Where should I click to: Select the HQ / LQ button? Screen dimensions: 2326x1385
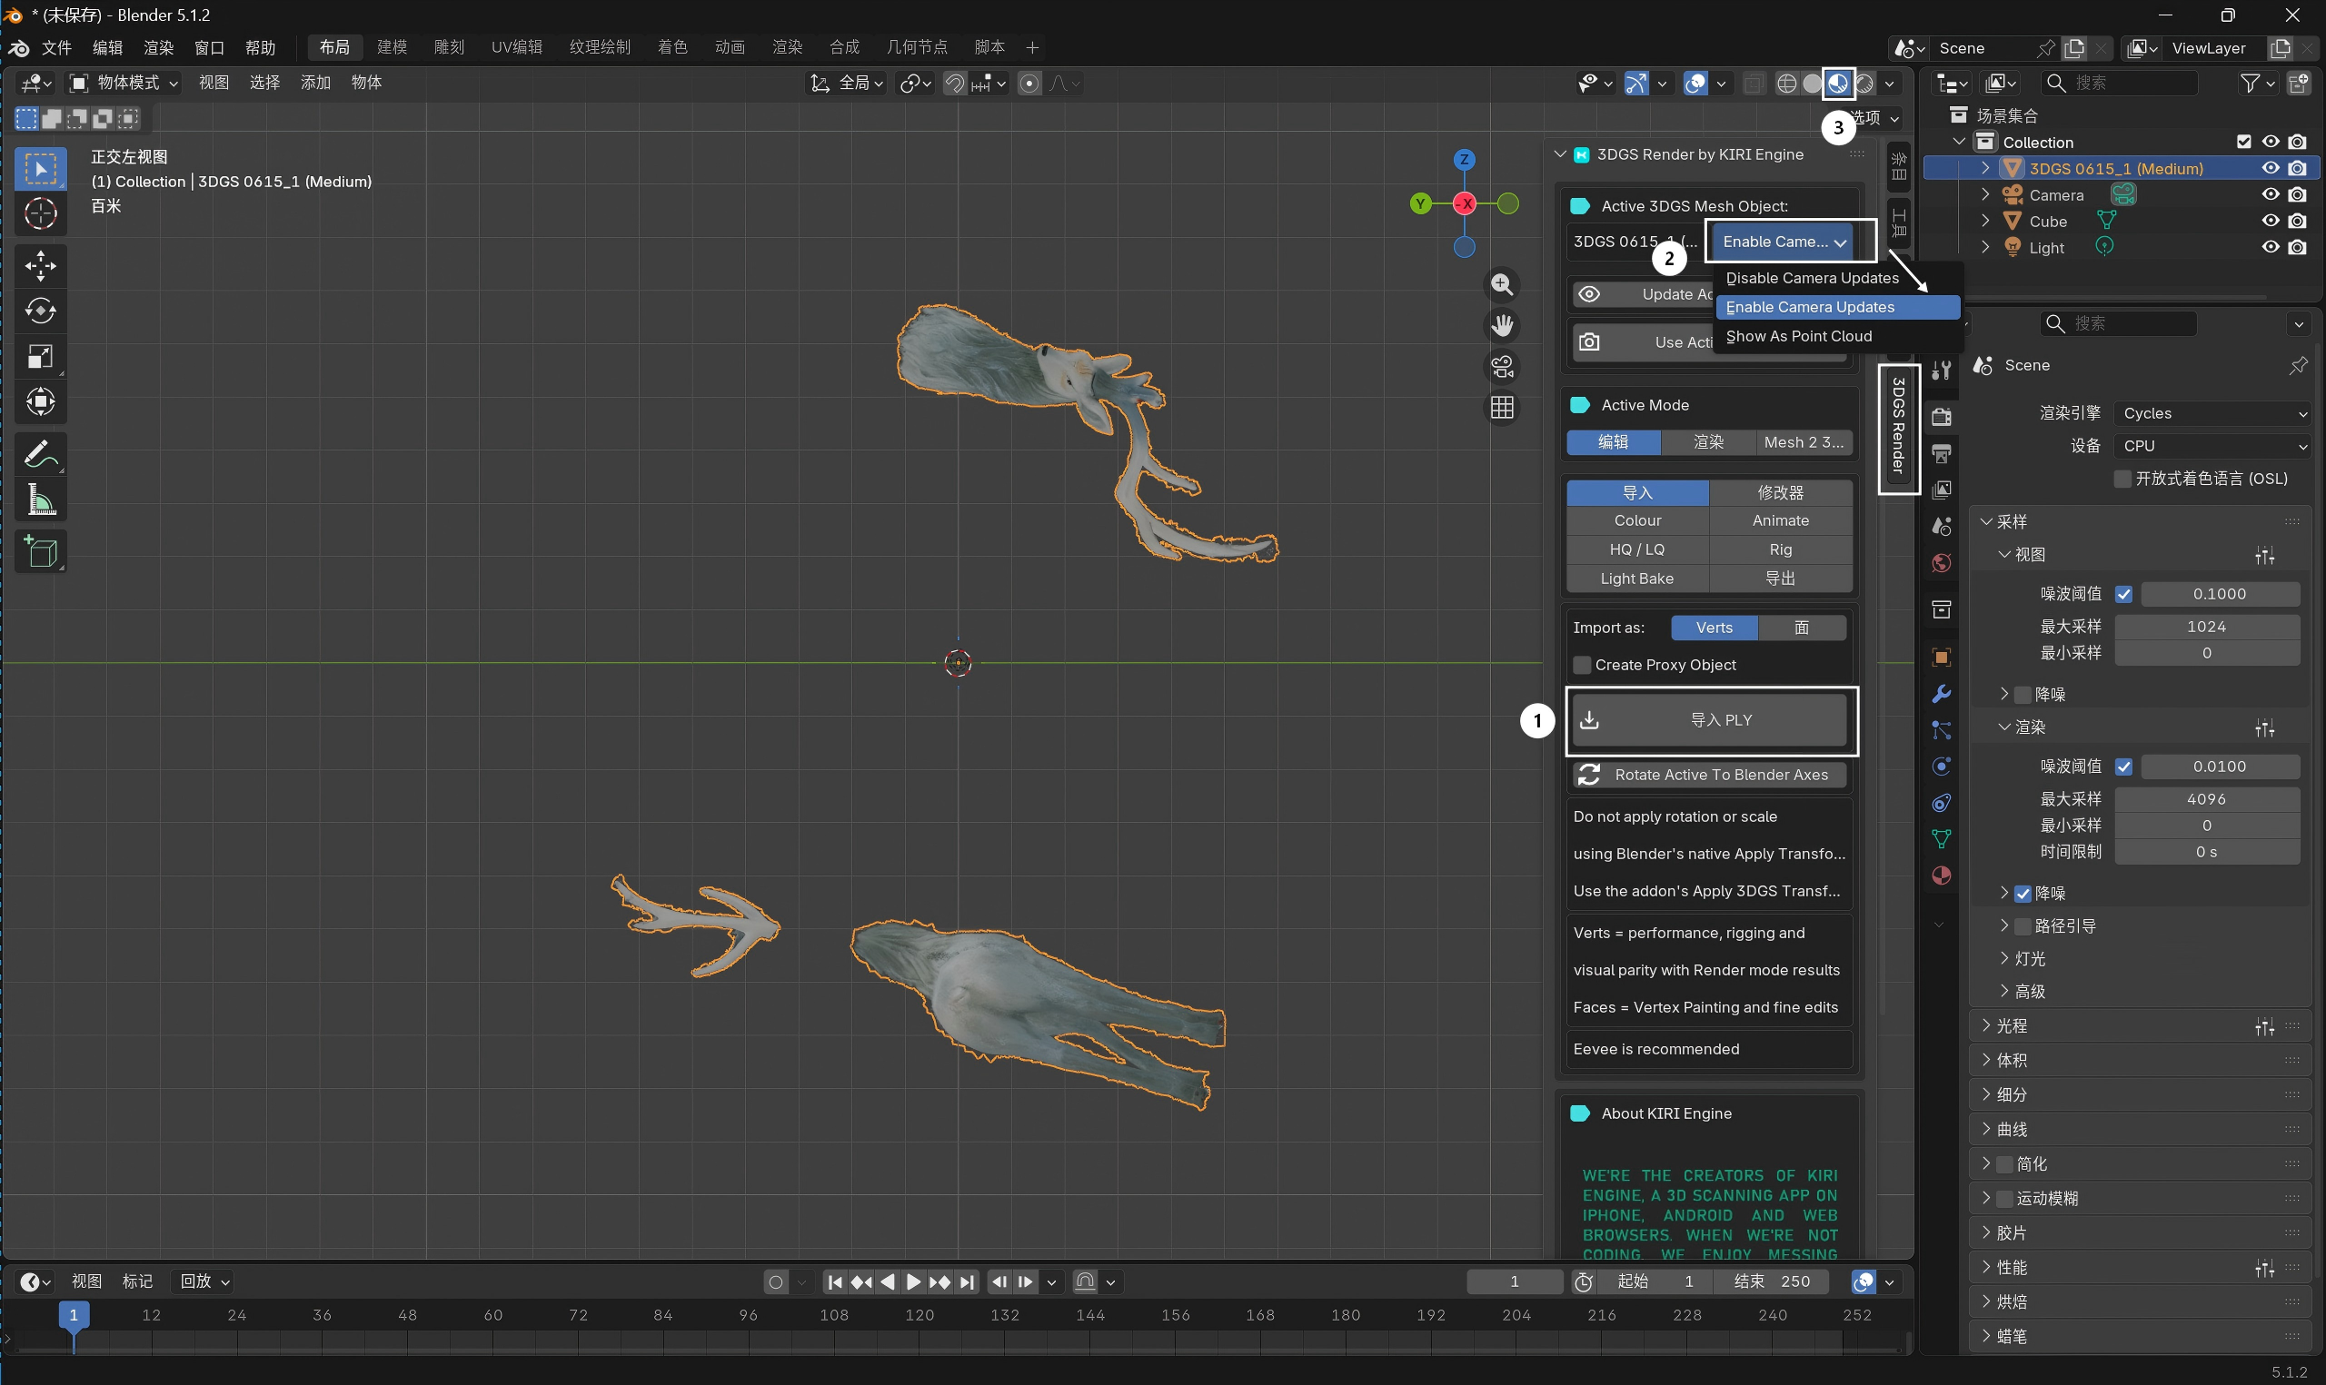(x=1637, y=549)
